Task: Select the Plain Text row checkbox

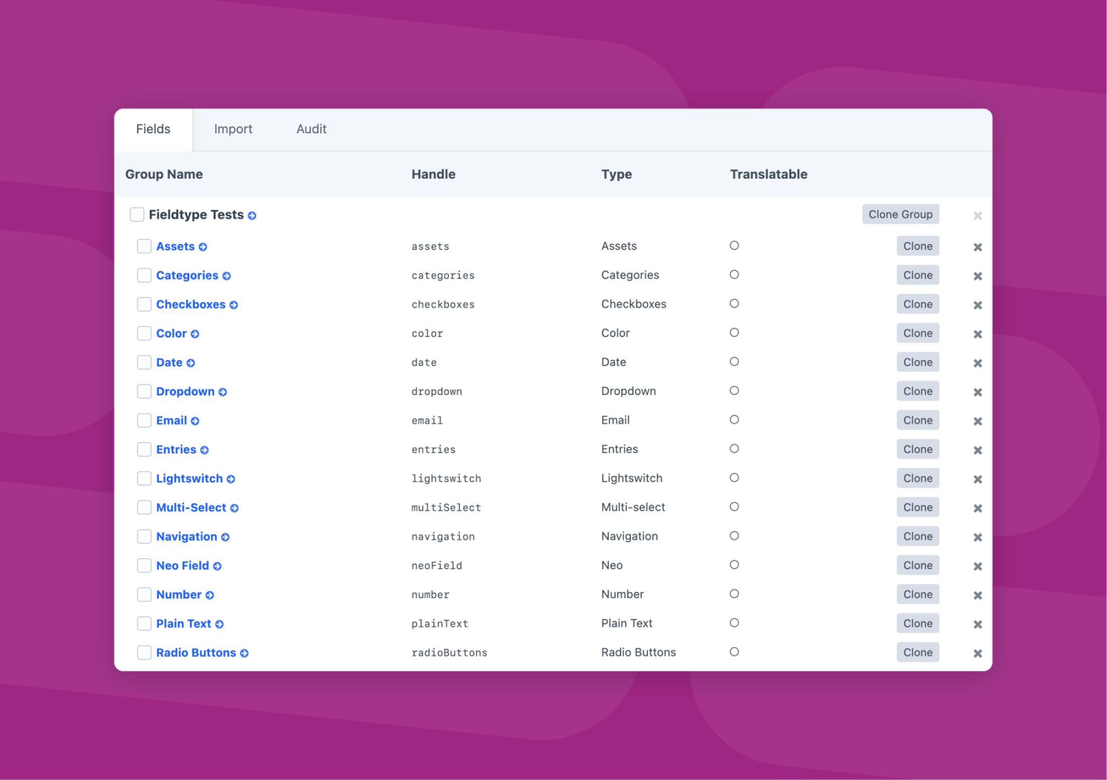Action: [144, 624]
